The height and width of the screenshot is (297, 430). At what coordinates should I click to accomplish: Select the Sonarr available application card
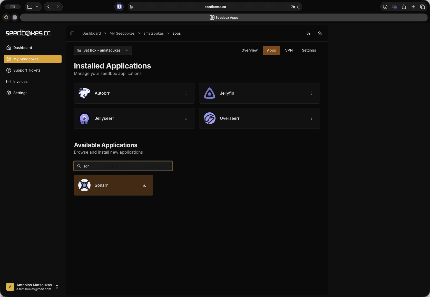click(x=113, y=185)
